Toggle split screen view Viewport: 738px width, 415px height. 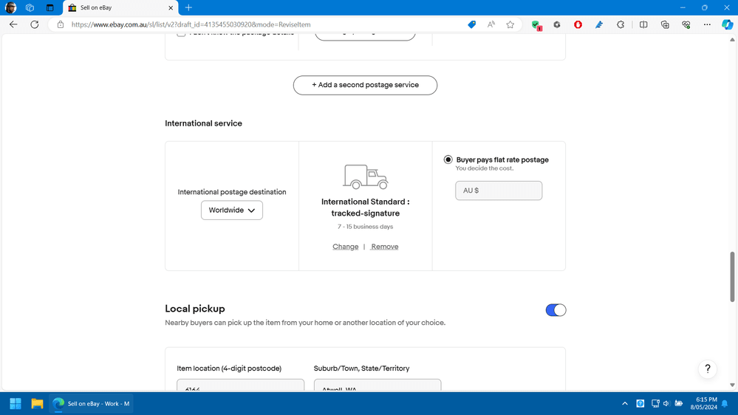click(643, 24)
